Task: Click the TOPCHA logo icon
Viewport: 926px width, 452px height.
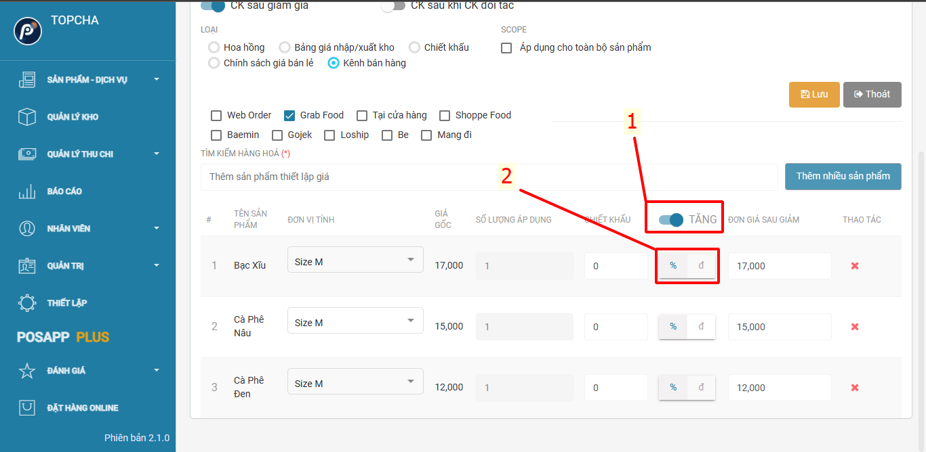Action: 28,31
